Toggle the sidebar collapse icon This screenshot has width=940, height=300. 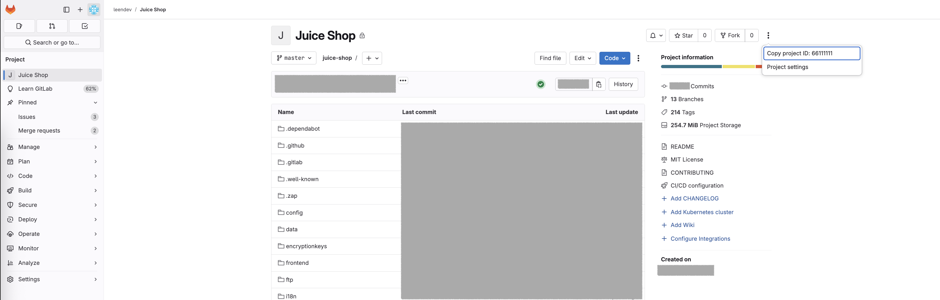66,9
